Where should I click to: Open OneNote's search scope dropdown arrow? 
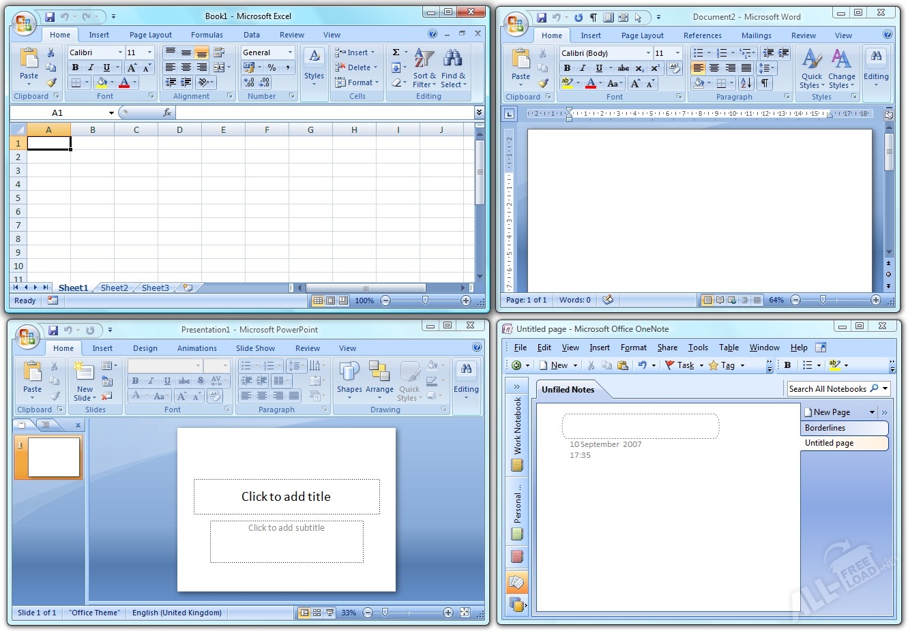point(885,388)
